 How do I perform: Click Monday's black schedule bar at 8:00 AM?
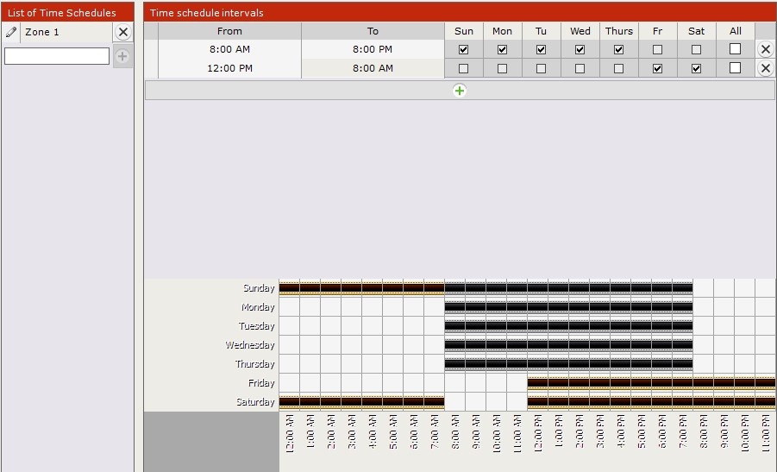tap(454, 307)
